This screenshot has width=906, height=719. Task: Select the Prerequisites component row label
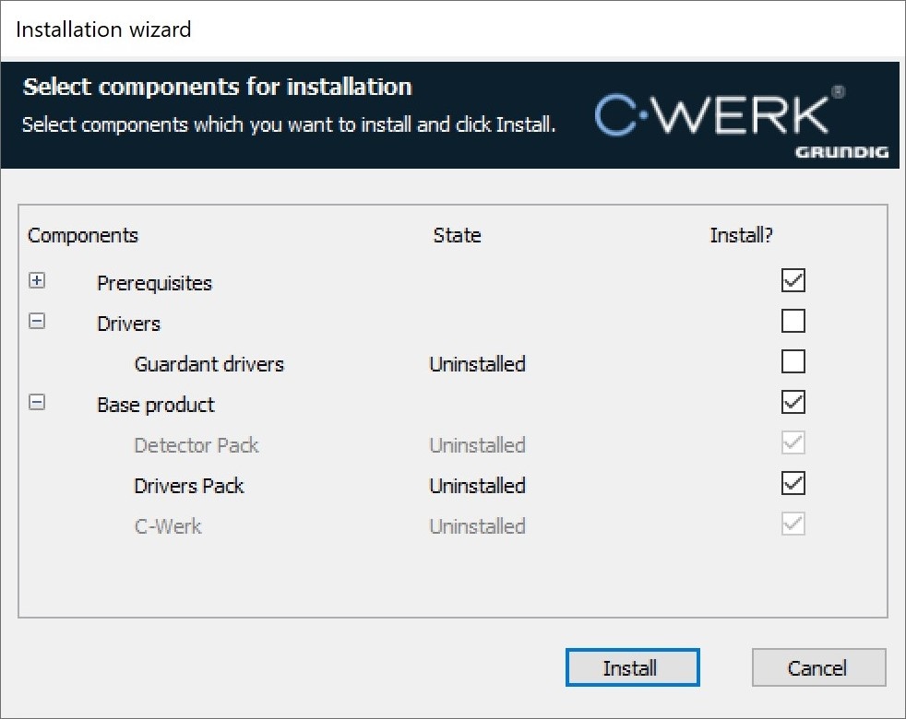click(154, 283)
